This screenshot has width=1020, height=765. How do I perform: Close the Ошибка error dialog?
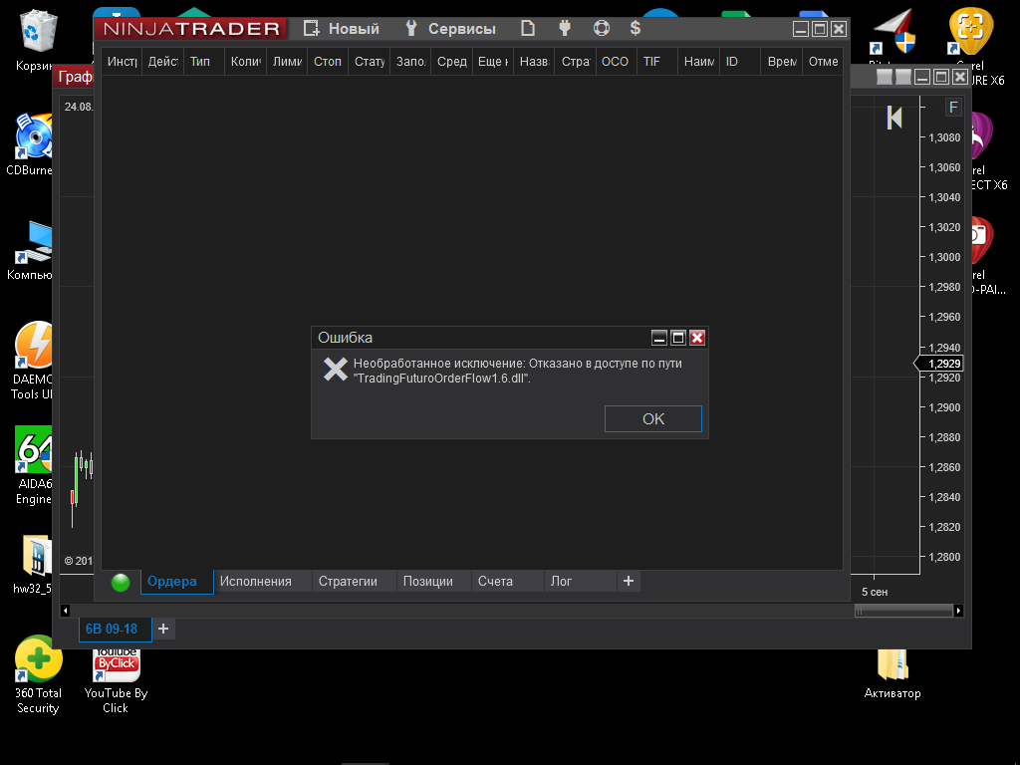(697, 338)
